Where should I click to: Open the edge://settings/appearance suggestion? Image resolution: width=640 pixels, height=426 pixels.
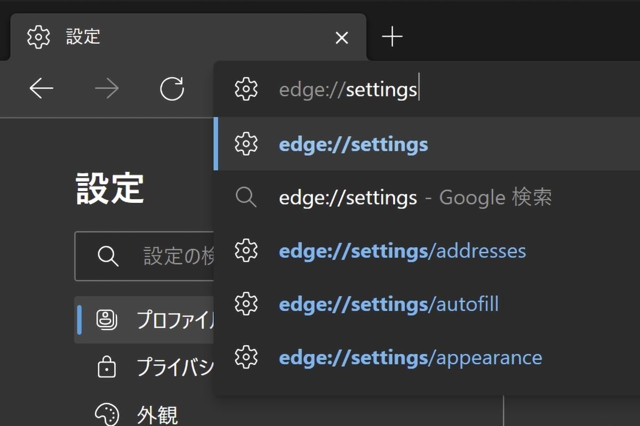click(x=427, y=357)
